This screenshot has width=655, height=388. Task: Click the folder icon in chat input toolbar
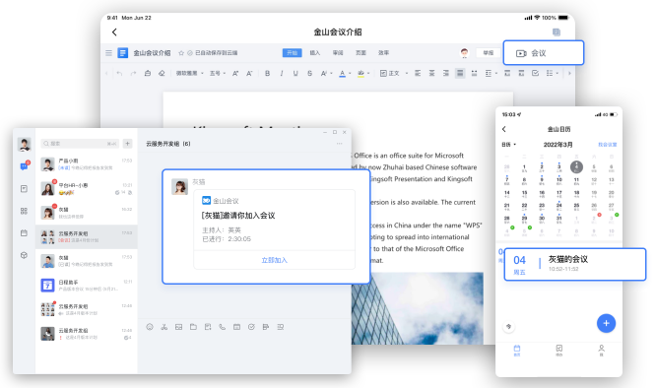coord(193,327)
